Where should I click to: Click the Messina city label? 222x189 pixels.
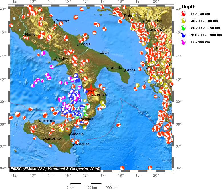coord(86,119)
